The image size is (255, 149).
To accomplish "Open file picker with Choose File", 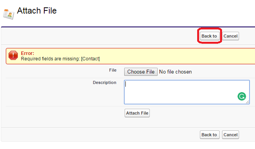I will 141,72.
